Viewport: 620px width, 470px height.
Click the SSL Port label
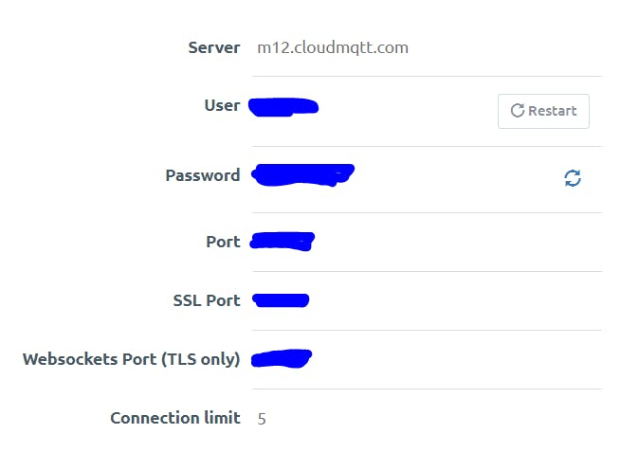(x=206, y=300)
